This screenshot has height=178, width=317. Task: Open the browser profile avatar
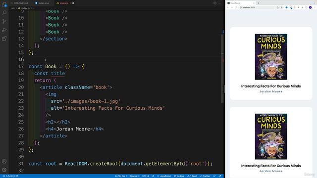[x=311, y=7]
